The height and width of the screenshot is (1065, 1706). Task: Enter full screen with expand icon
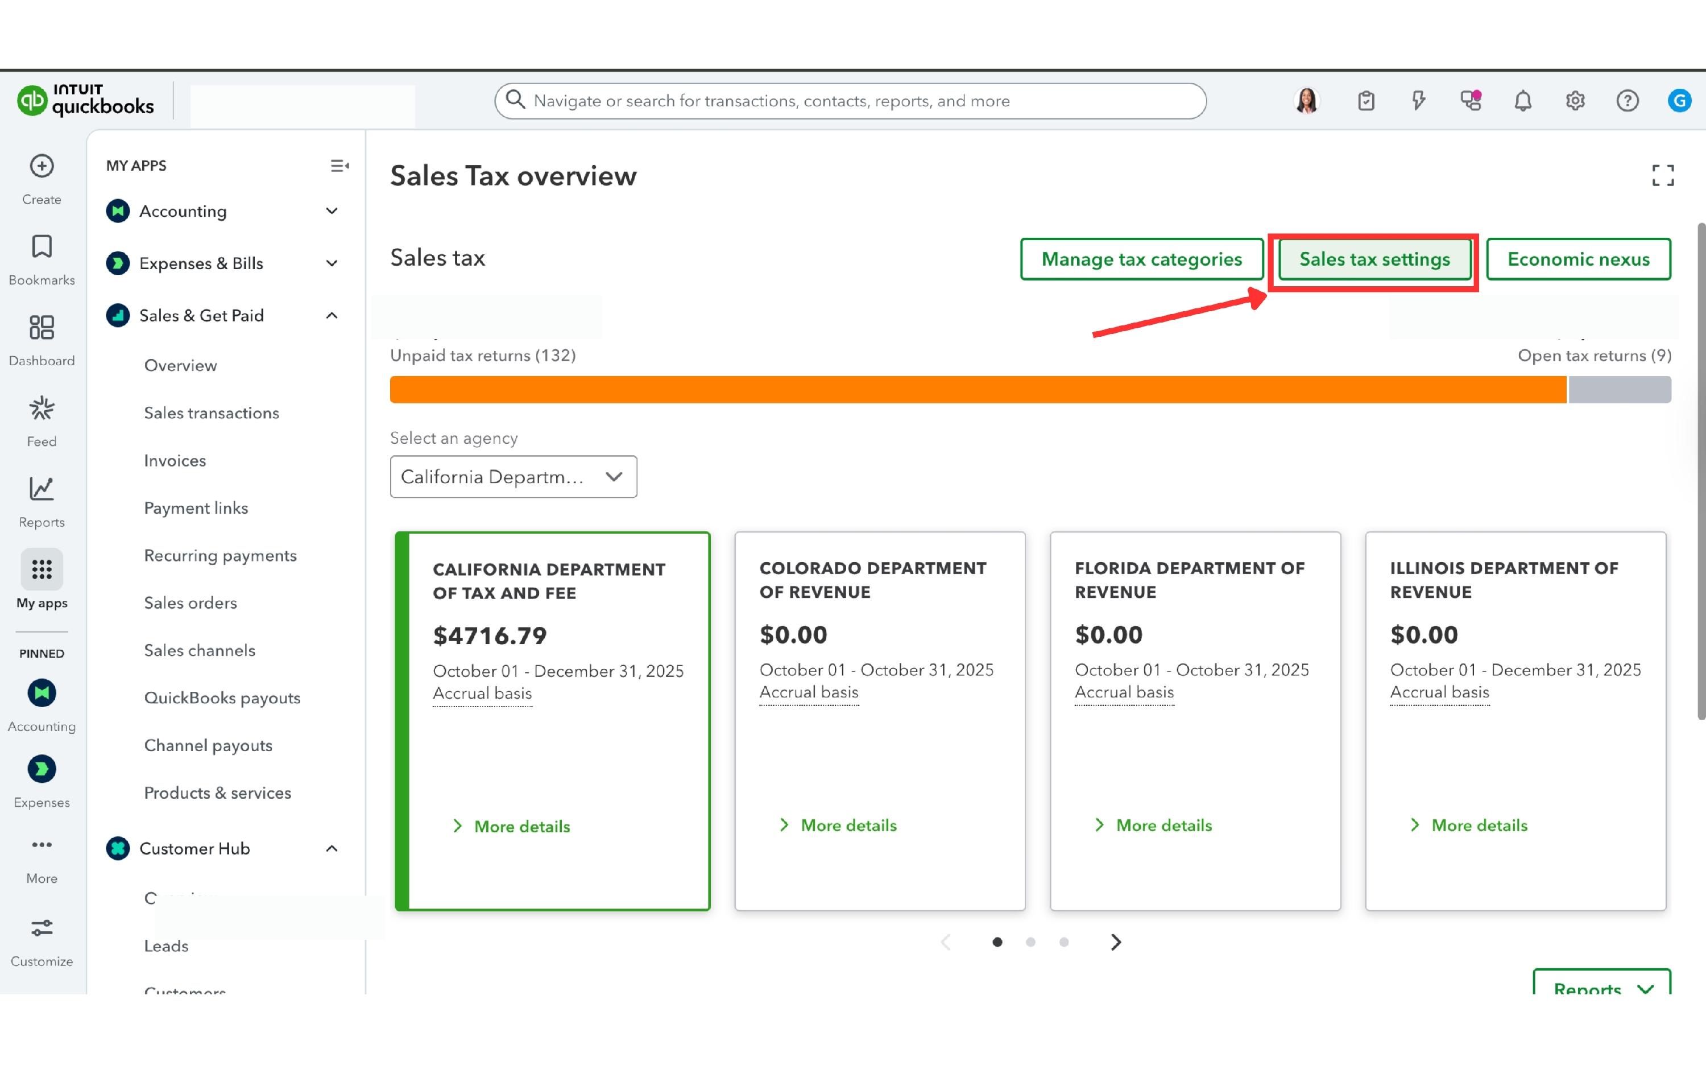tap(1662, 175)
